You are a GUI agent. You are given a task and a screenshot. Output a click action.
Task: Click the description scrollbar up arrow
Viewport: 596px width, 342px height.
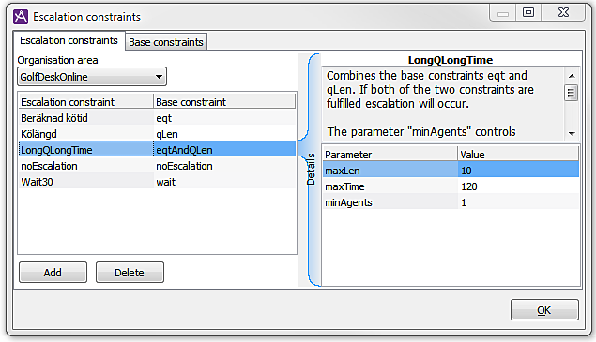(x=572, y=76)
